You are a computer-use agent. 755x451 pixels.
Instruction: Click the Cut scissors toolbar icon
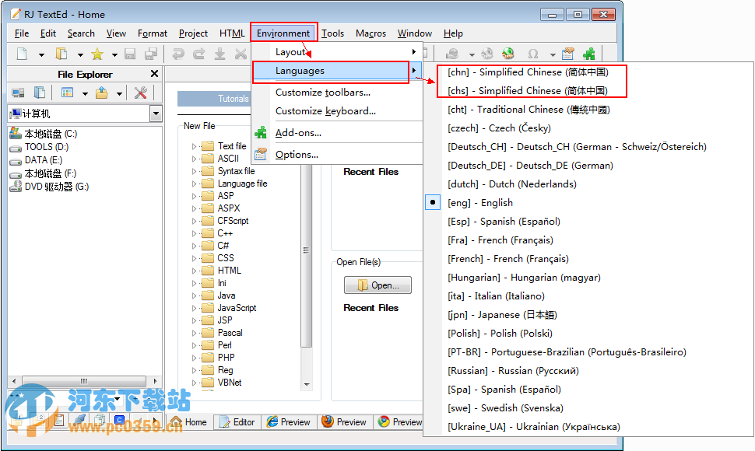(x=241, y=54)
